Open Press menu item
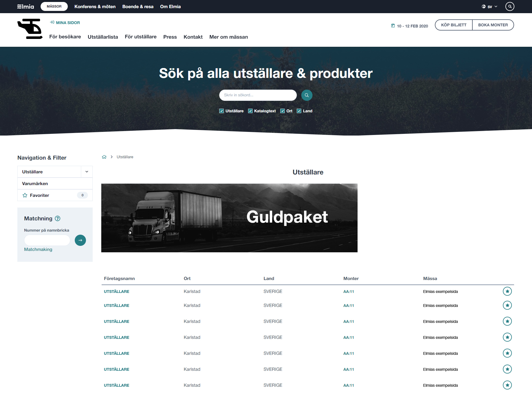532x401 pixels. pyautogui.click(x=170, y=37)
